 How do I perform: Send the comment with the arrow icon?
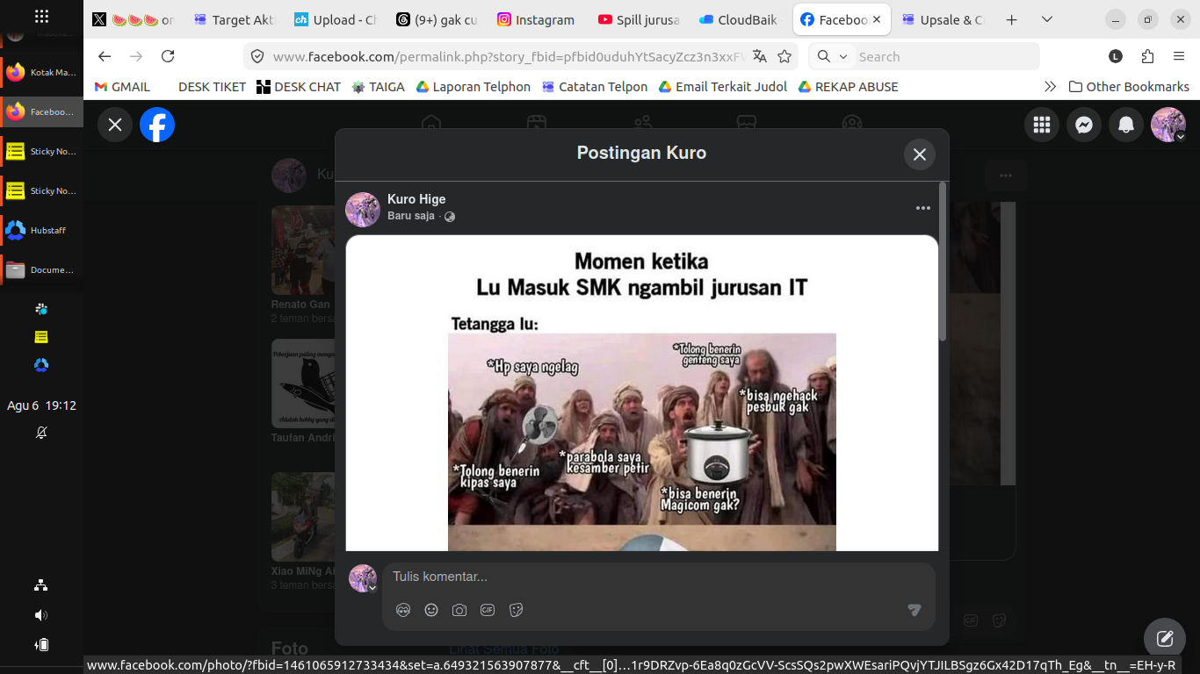point(914,610)
